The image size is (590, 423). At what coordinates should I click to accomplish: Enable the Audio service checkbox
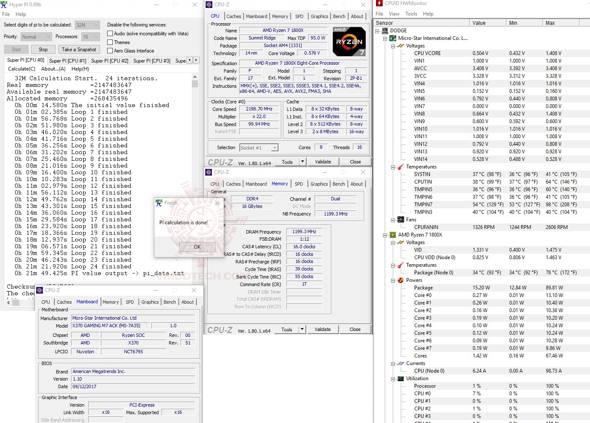tap(110, 34)
